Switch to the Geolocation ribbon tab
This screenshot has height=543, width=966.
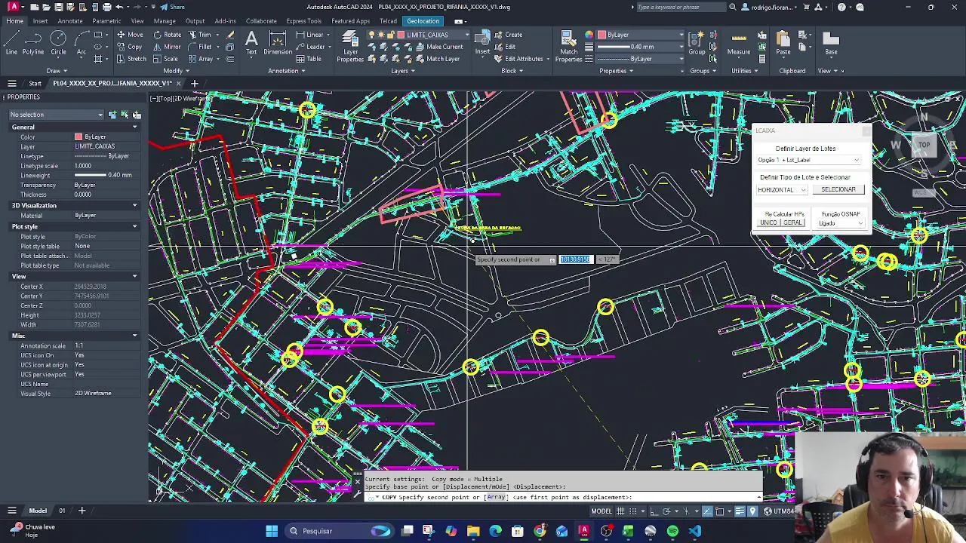point(423,21)
